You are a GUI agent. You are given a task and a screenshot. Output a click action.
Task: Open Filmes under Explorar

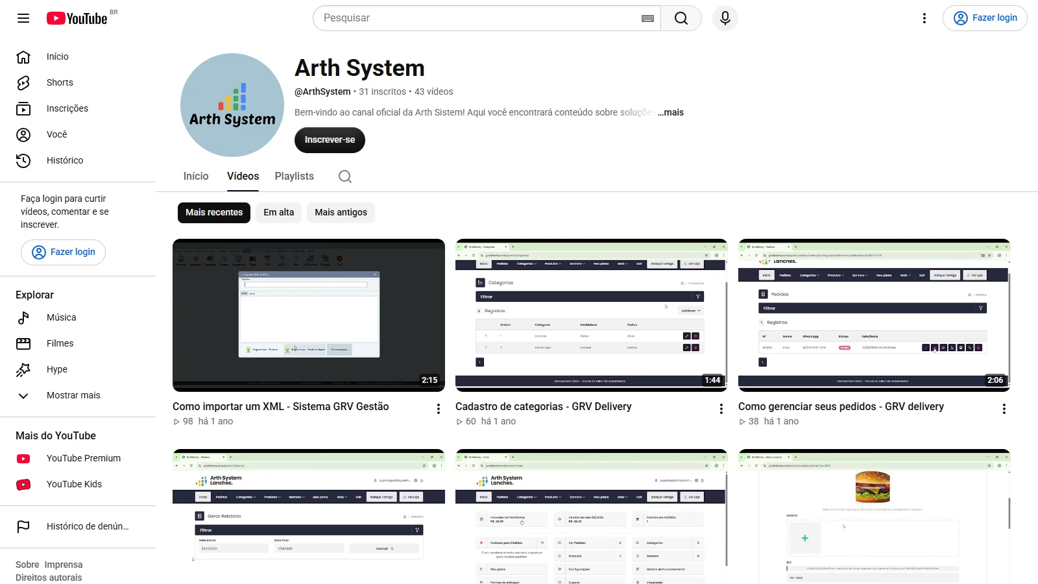tap(78, 343)
